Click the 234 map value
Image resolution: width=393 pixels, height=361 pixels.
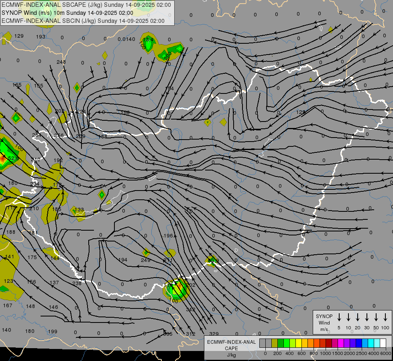click(35, 184)
